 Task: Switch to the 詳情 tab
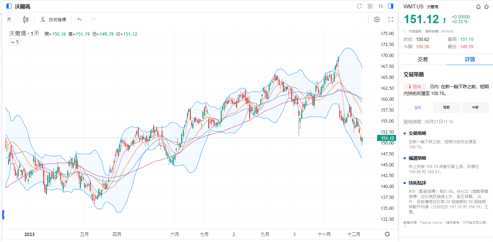pos(470,59)
